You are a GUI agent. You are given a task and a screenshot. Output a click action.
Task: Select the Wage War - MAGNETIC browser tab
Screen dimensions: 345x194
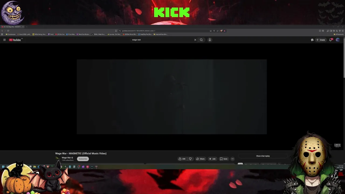point(12,27)
